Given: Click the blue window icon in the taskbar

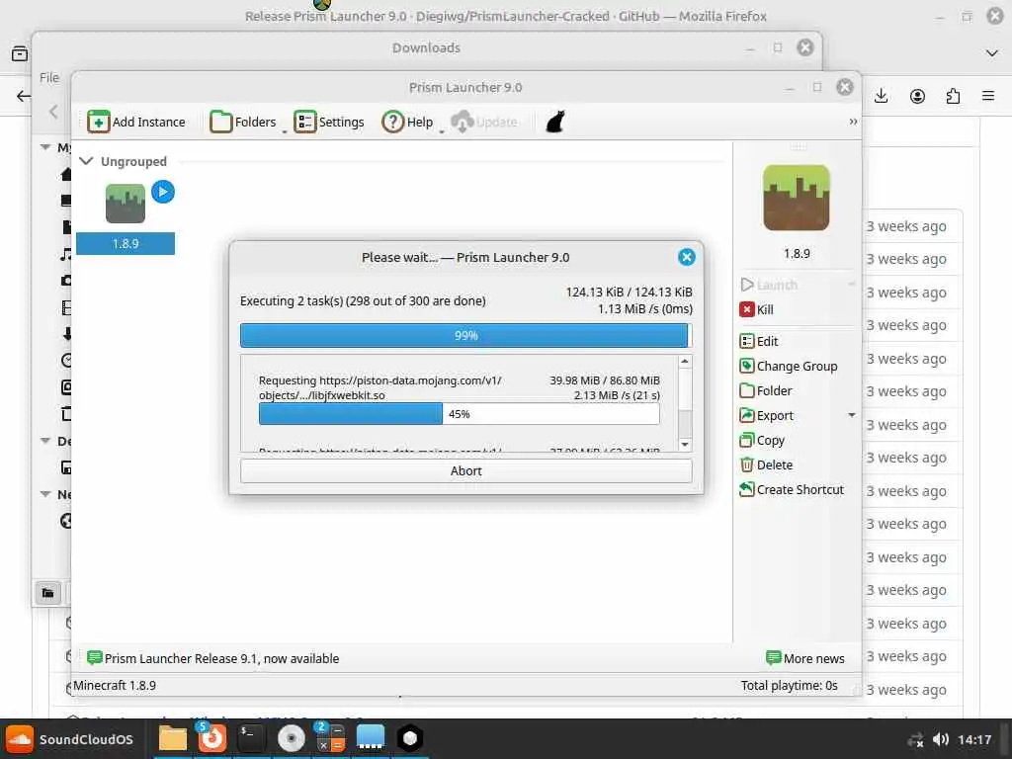Looking at the screenshot, I should coord(370,738).
